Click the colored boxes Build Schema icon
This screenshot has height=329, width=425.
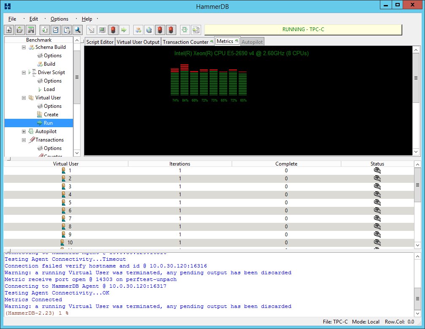138,30
